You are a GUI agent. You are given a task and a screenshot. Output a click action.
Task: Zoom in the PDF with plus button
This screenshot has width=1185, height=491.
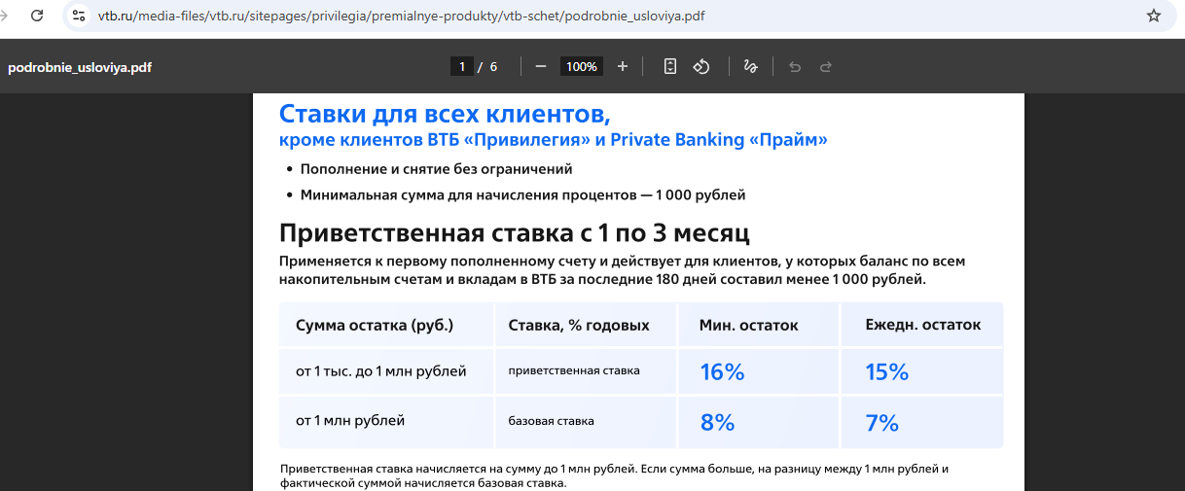(623, 66)
